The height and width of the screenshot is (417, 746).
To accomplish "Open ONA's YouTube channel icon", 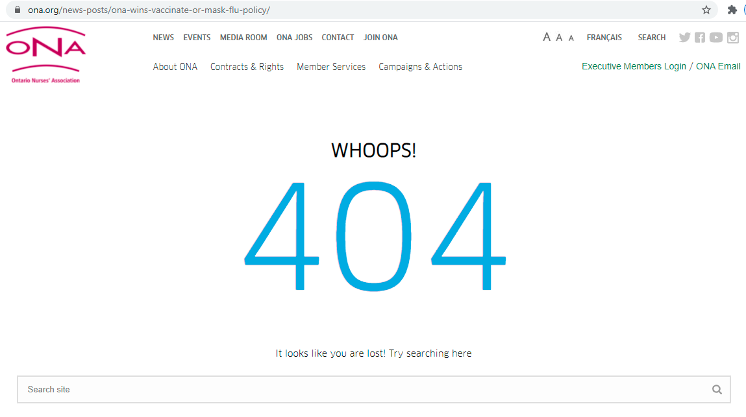I will (716, 38).
